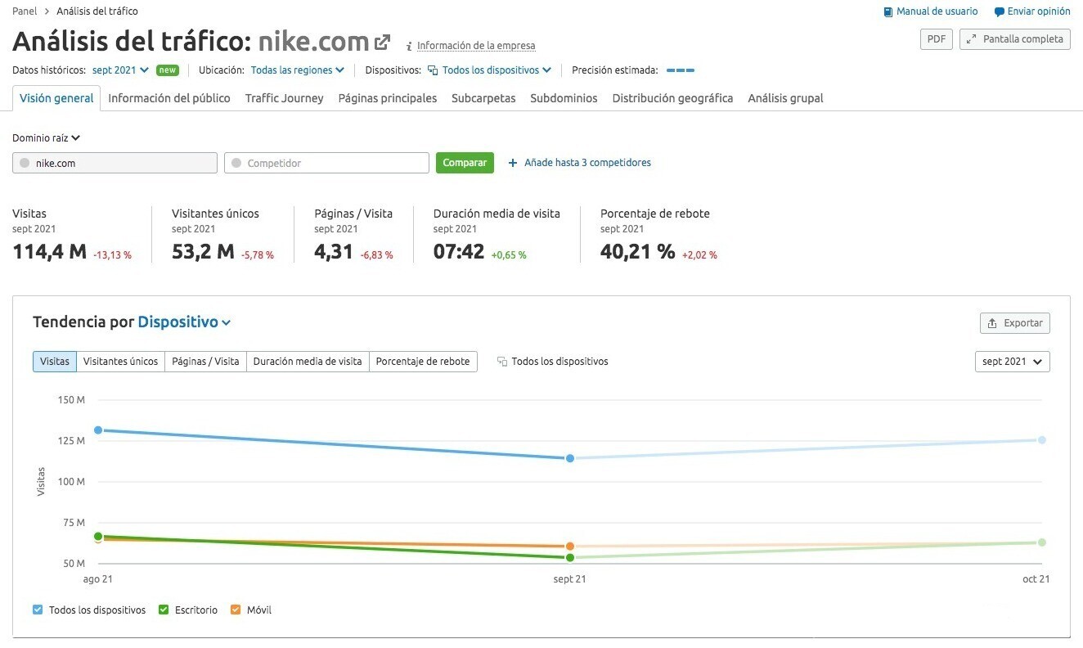
Task: Click the green 'new' badge
Action: coord(168,70)
